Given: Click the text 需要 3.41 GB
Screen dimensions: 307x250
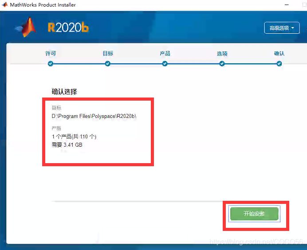Looking at the screenshot, I should pos(67,145).
